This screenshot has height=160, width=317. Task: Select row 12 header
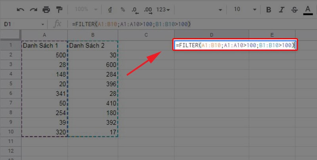click(x=11, y=151)
